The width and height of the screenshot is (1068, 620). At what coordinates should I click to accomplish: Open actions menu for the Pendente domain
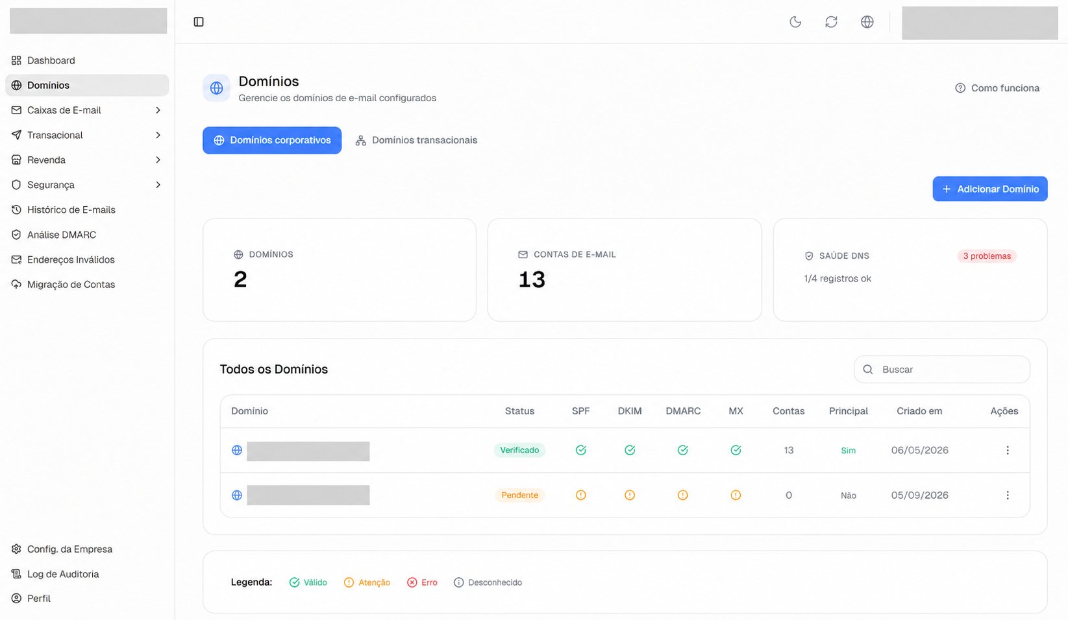[x=1008, y=495]
